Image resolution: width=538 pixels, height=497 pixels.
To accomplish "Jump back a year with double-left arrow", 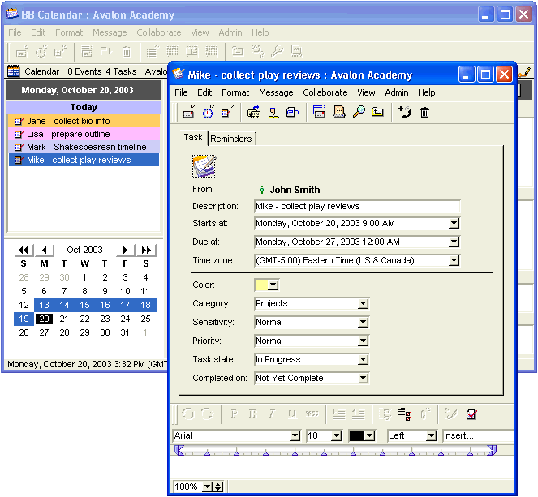I will point(24,250).
